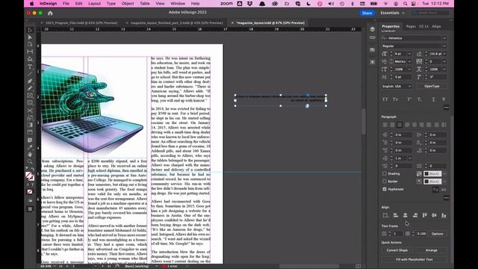Screen dimensions: 478x269
Task: Select the Rectangle Frame tool
Action: pos(30,96)
